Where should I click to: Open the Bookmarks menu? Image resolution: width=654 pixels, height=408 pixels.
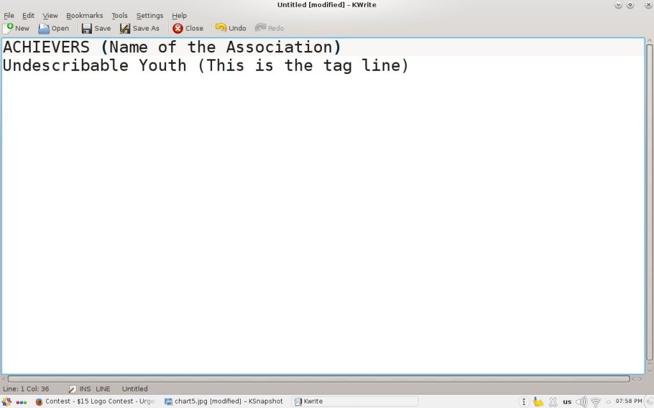85,15
